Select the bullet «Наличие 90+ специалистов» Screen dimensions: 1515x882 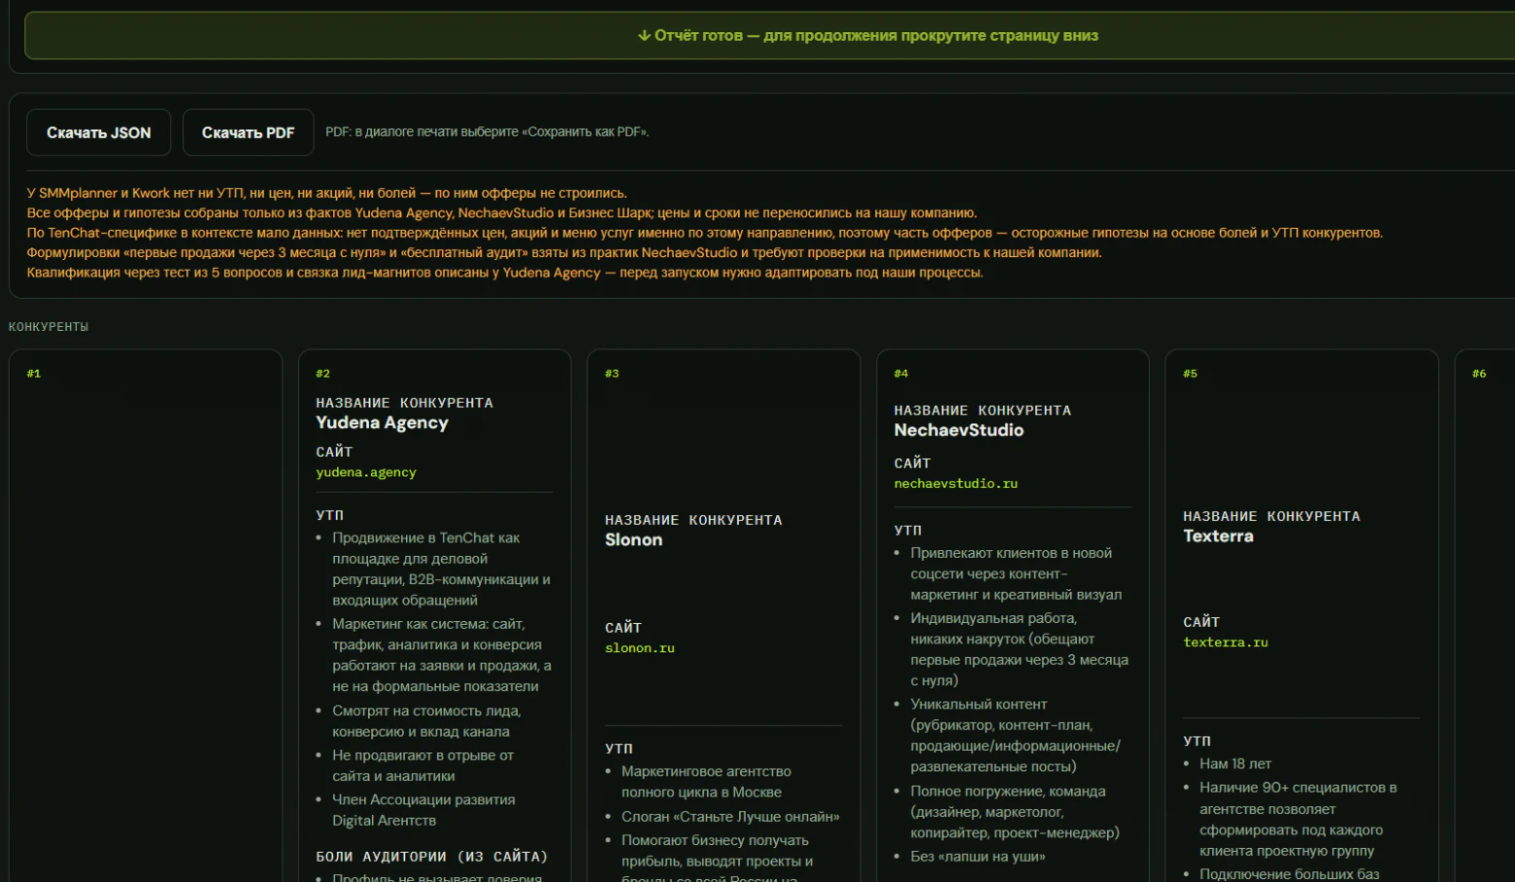[x=1297, y=819]
